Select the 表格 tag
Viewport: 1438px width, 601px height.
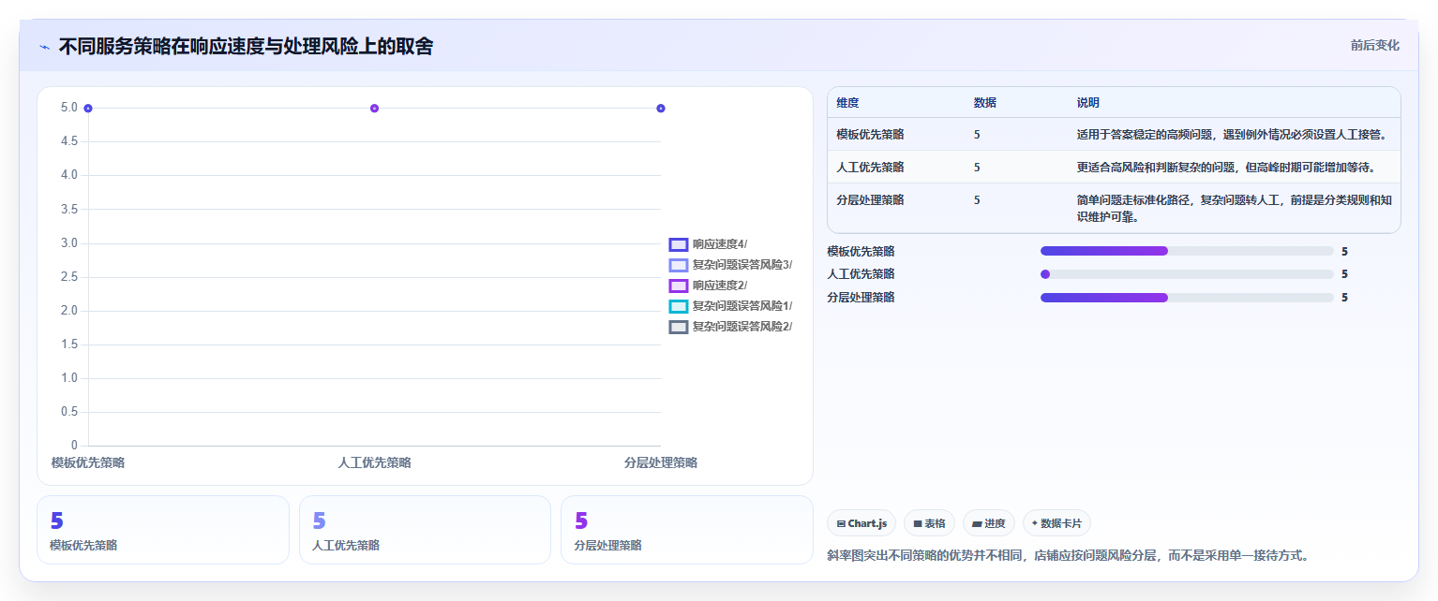(x=929, y=523)
